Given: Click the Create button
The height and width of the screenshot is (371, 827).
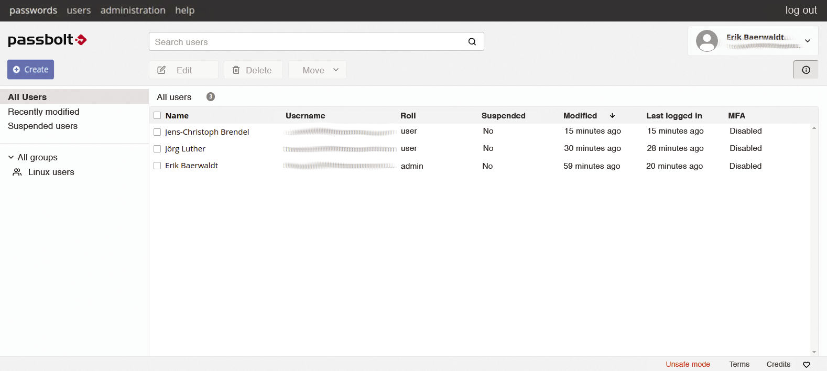Looking at the screenshot, I should click(x=30, y=70).
